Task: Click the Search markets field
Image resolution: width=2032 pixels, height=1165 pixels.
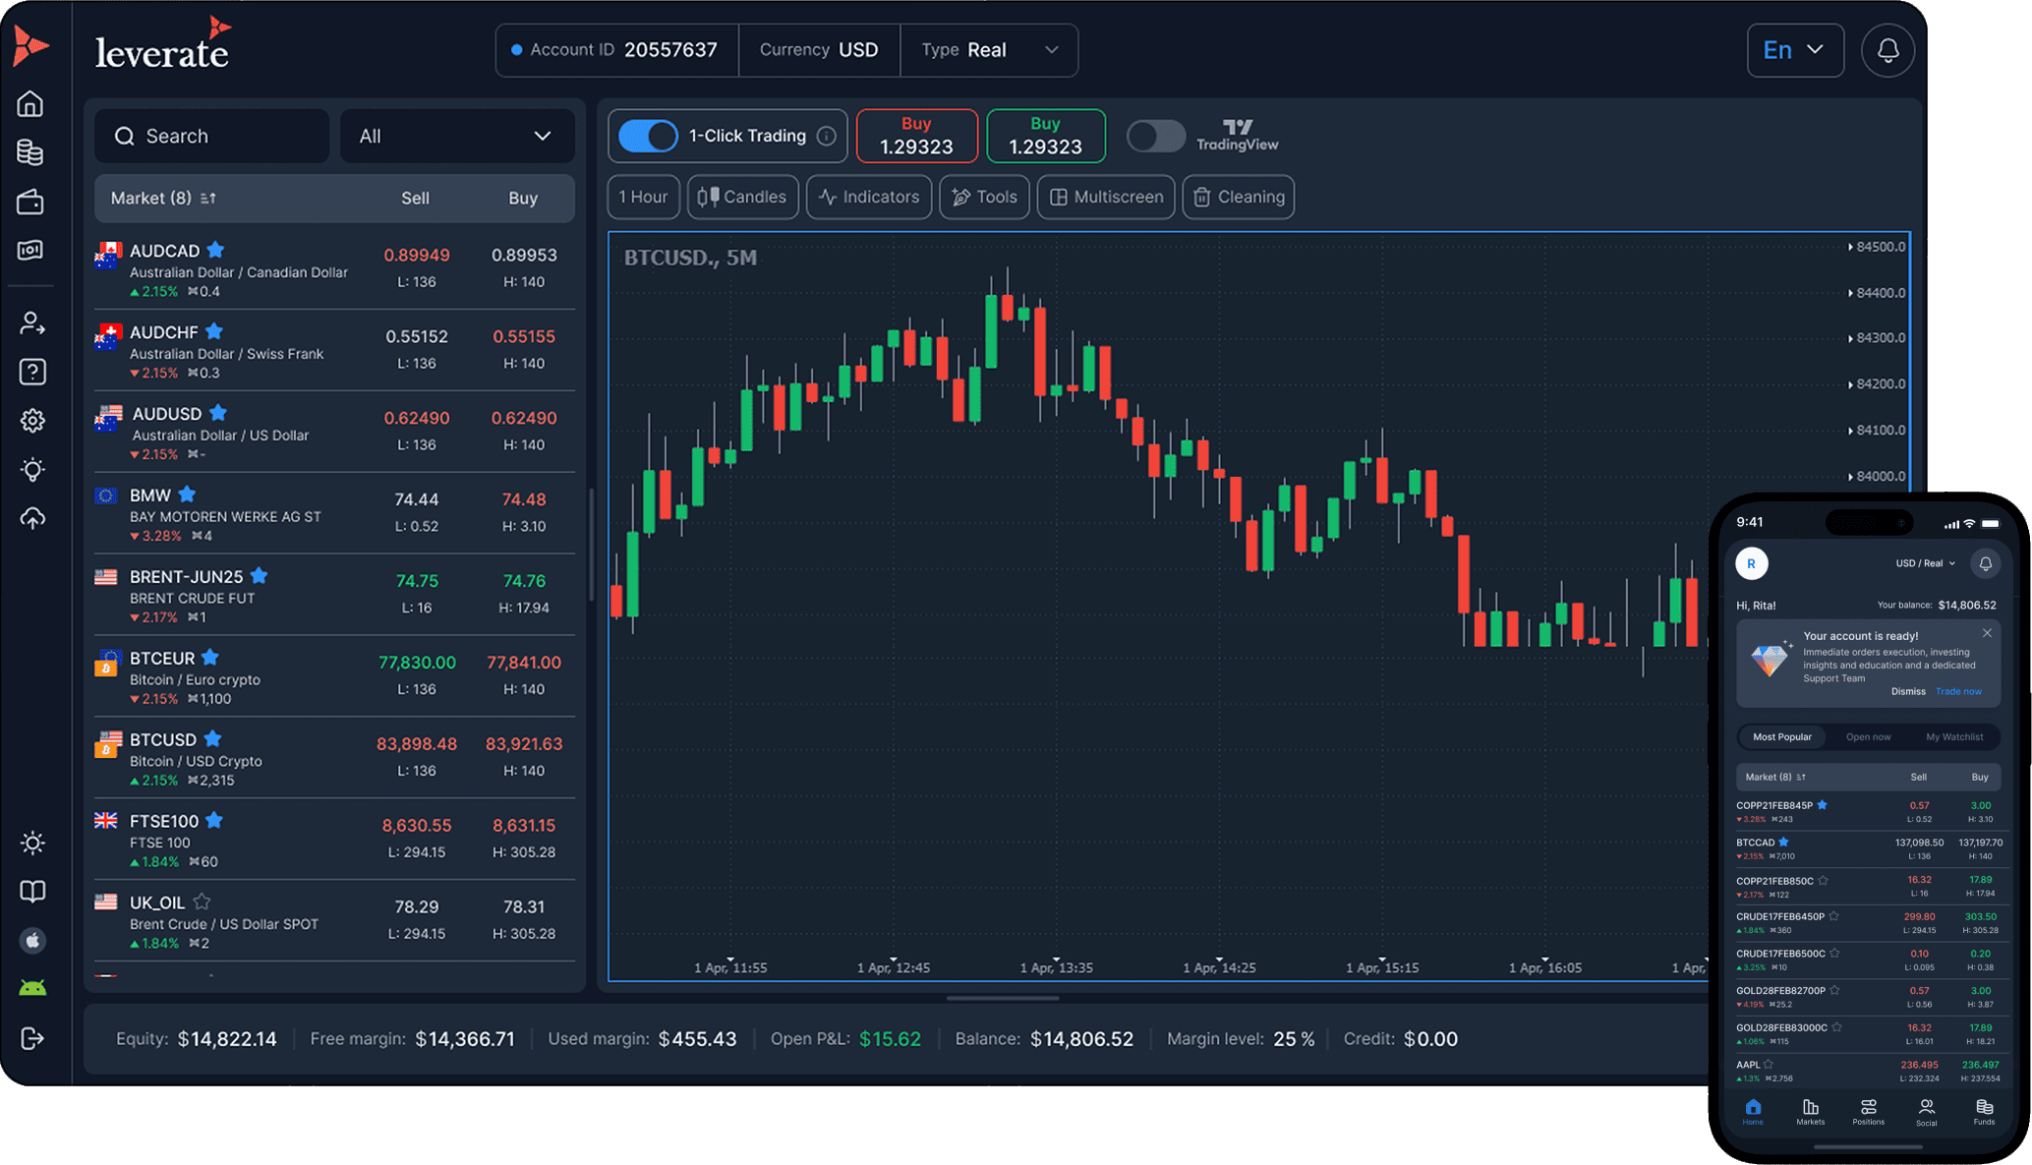Action: [211, 136]
